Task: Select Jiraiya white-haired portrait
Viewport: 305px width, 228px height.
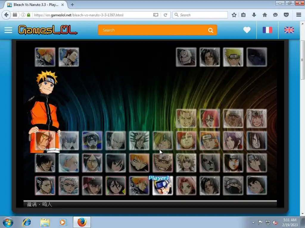Action: (x=257, y=118)
